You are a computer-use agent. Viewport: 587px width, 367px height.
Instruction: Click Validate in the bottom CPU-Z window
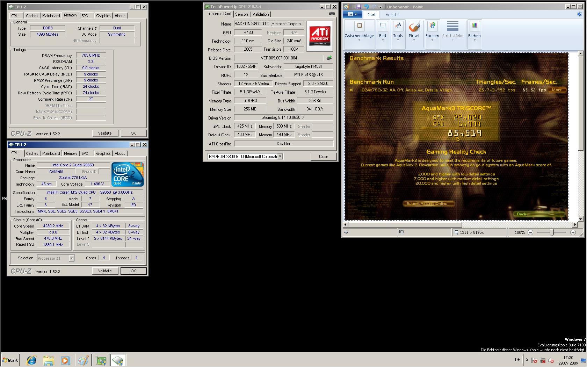point(105,271)
